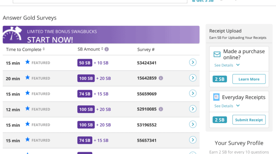
Task: Click 50 SB badge on survey 53424341
Action: pos(85,63)
